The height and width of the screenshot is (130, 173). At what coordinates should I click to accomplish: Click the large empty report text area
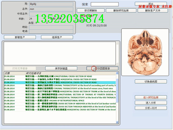[59, 53]
